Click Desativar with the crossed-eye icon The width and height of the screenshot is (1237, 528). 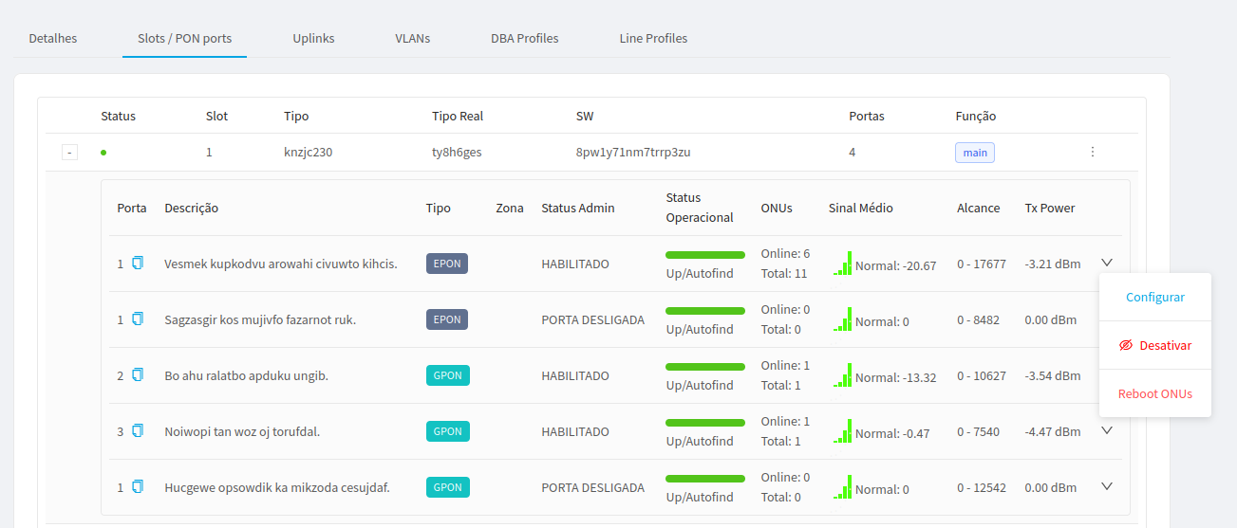click(x=1154, y=346)
